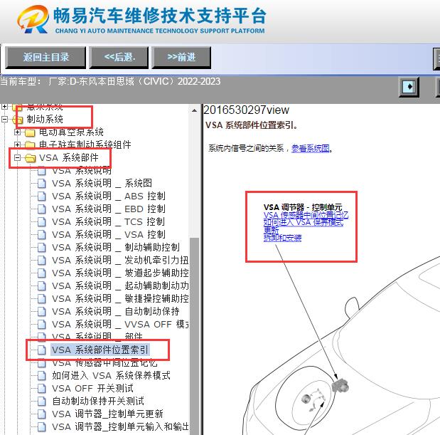Click the 返回主目录 button
This screenshot has height=435, width=440.
[x=45, y=58]
